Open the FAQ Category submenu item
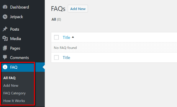 pos(14,93)
